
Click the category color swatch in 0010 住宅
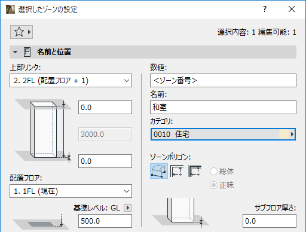click(x=284, y=135)
